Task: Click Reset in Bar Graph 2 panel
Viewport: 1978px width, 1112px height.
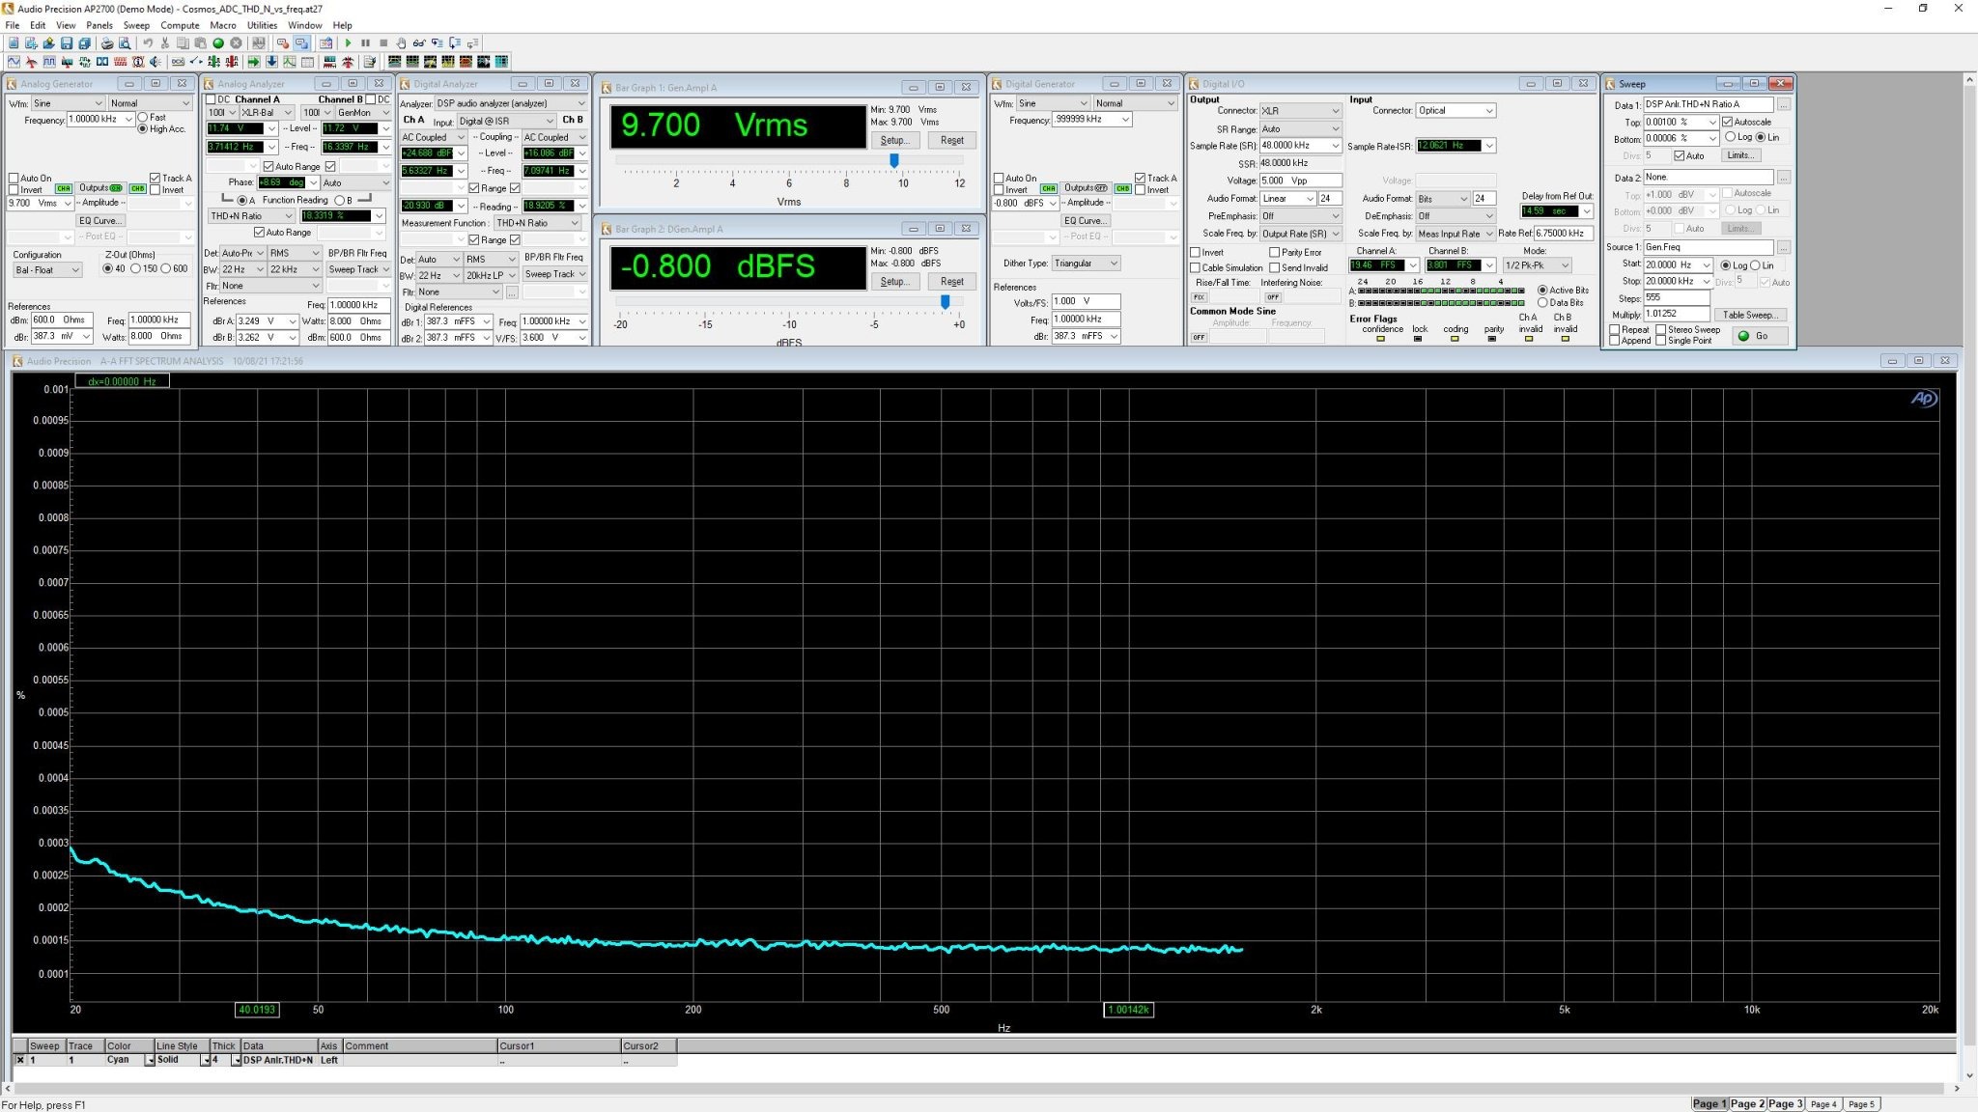Action: (x=951, y=282)
